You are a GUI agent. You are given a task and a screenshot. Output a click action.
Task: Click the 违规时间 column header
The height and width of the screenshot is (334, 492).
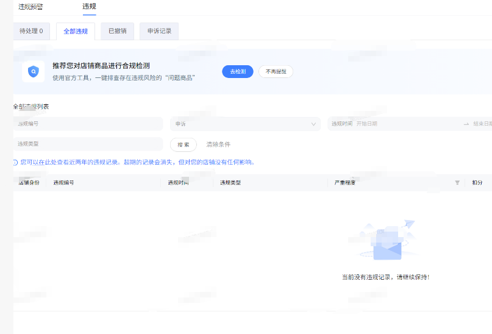(x=178, y=182)
